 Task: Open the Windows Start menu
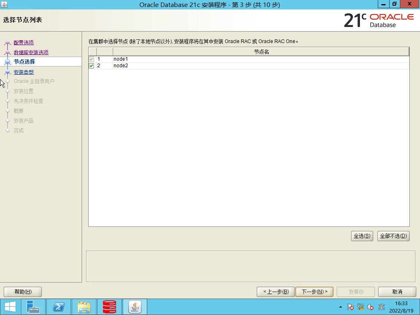(10, 307)
